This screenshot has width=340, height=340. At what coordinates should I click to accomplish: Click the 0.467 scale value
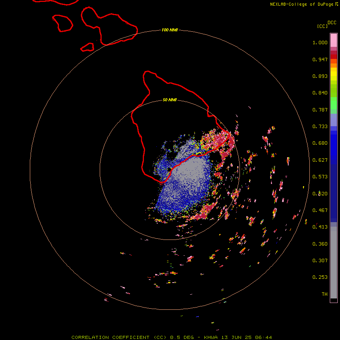(x=320, y=210)
